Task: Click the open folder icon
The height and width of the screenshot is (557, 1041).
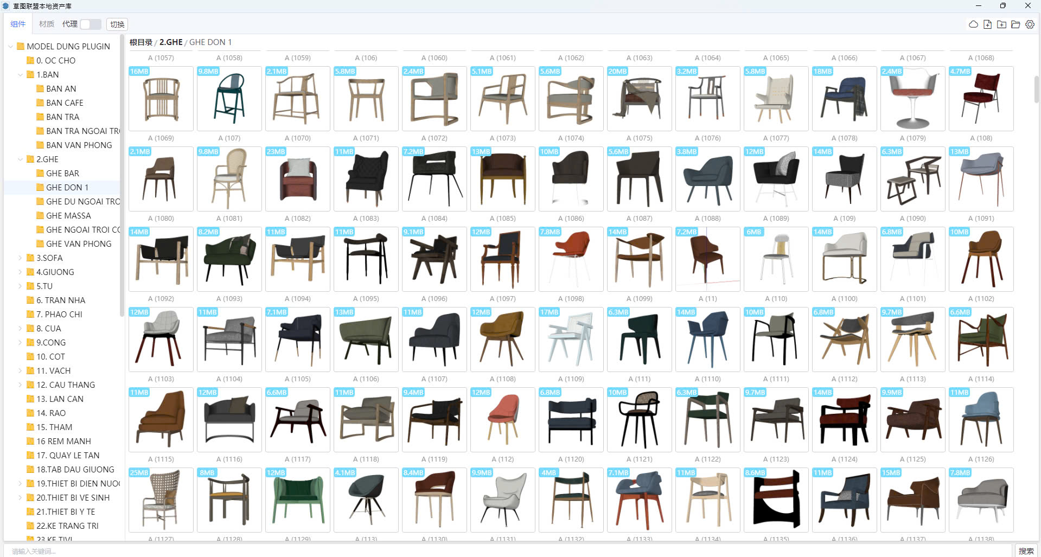Action: [x=1016, y=24]
